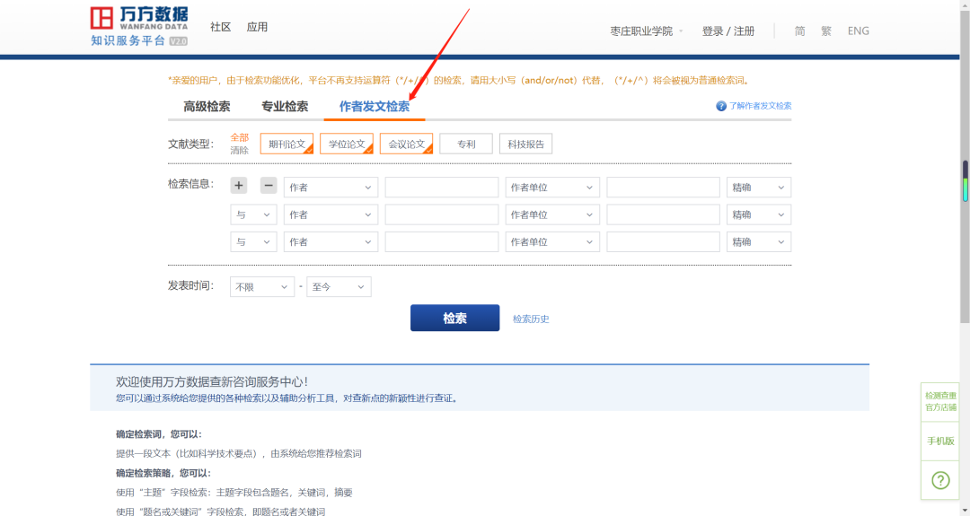The height and width of the screenshot is (516, 970).
Task: Switch to the 高级检索 tab
Action: tap(207, 106)
